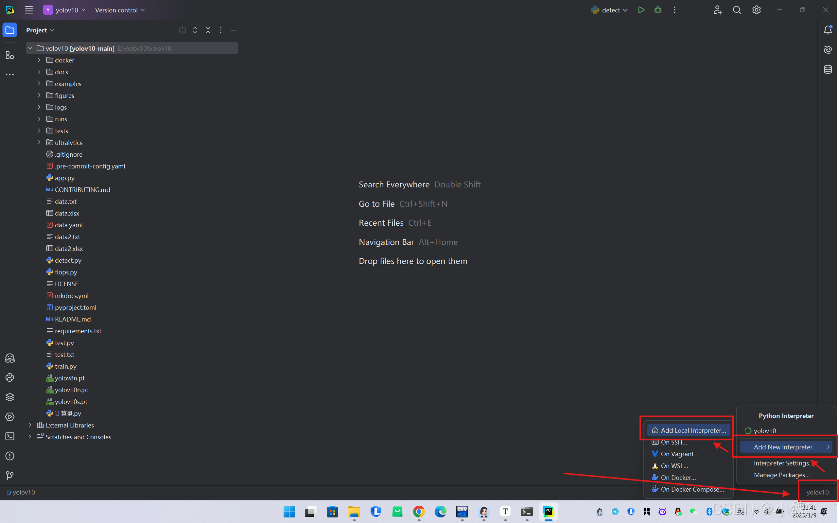Open the Notifications bell
Image resolution: width=839 pixels, height=523 pixels.
[828, 30]
